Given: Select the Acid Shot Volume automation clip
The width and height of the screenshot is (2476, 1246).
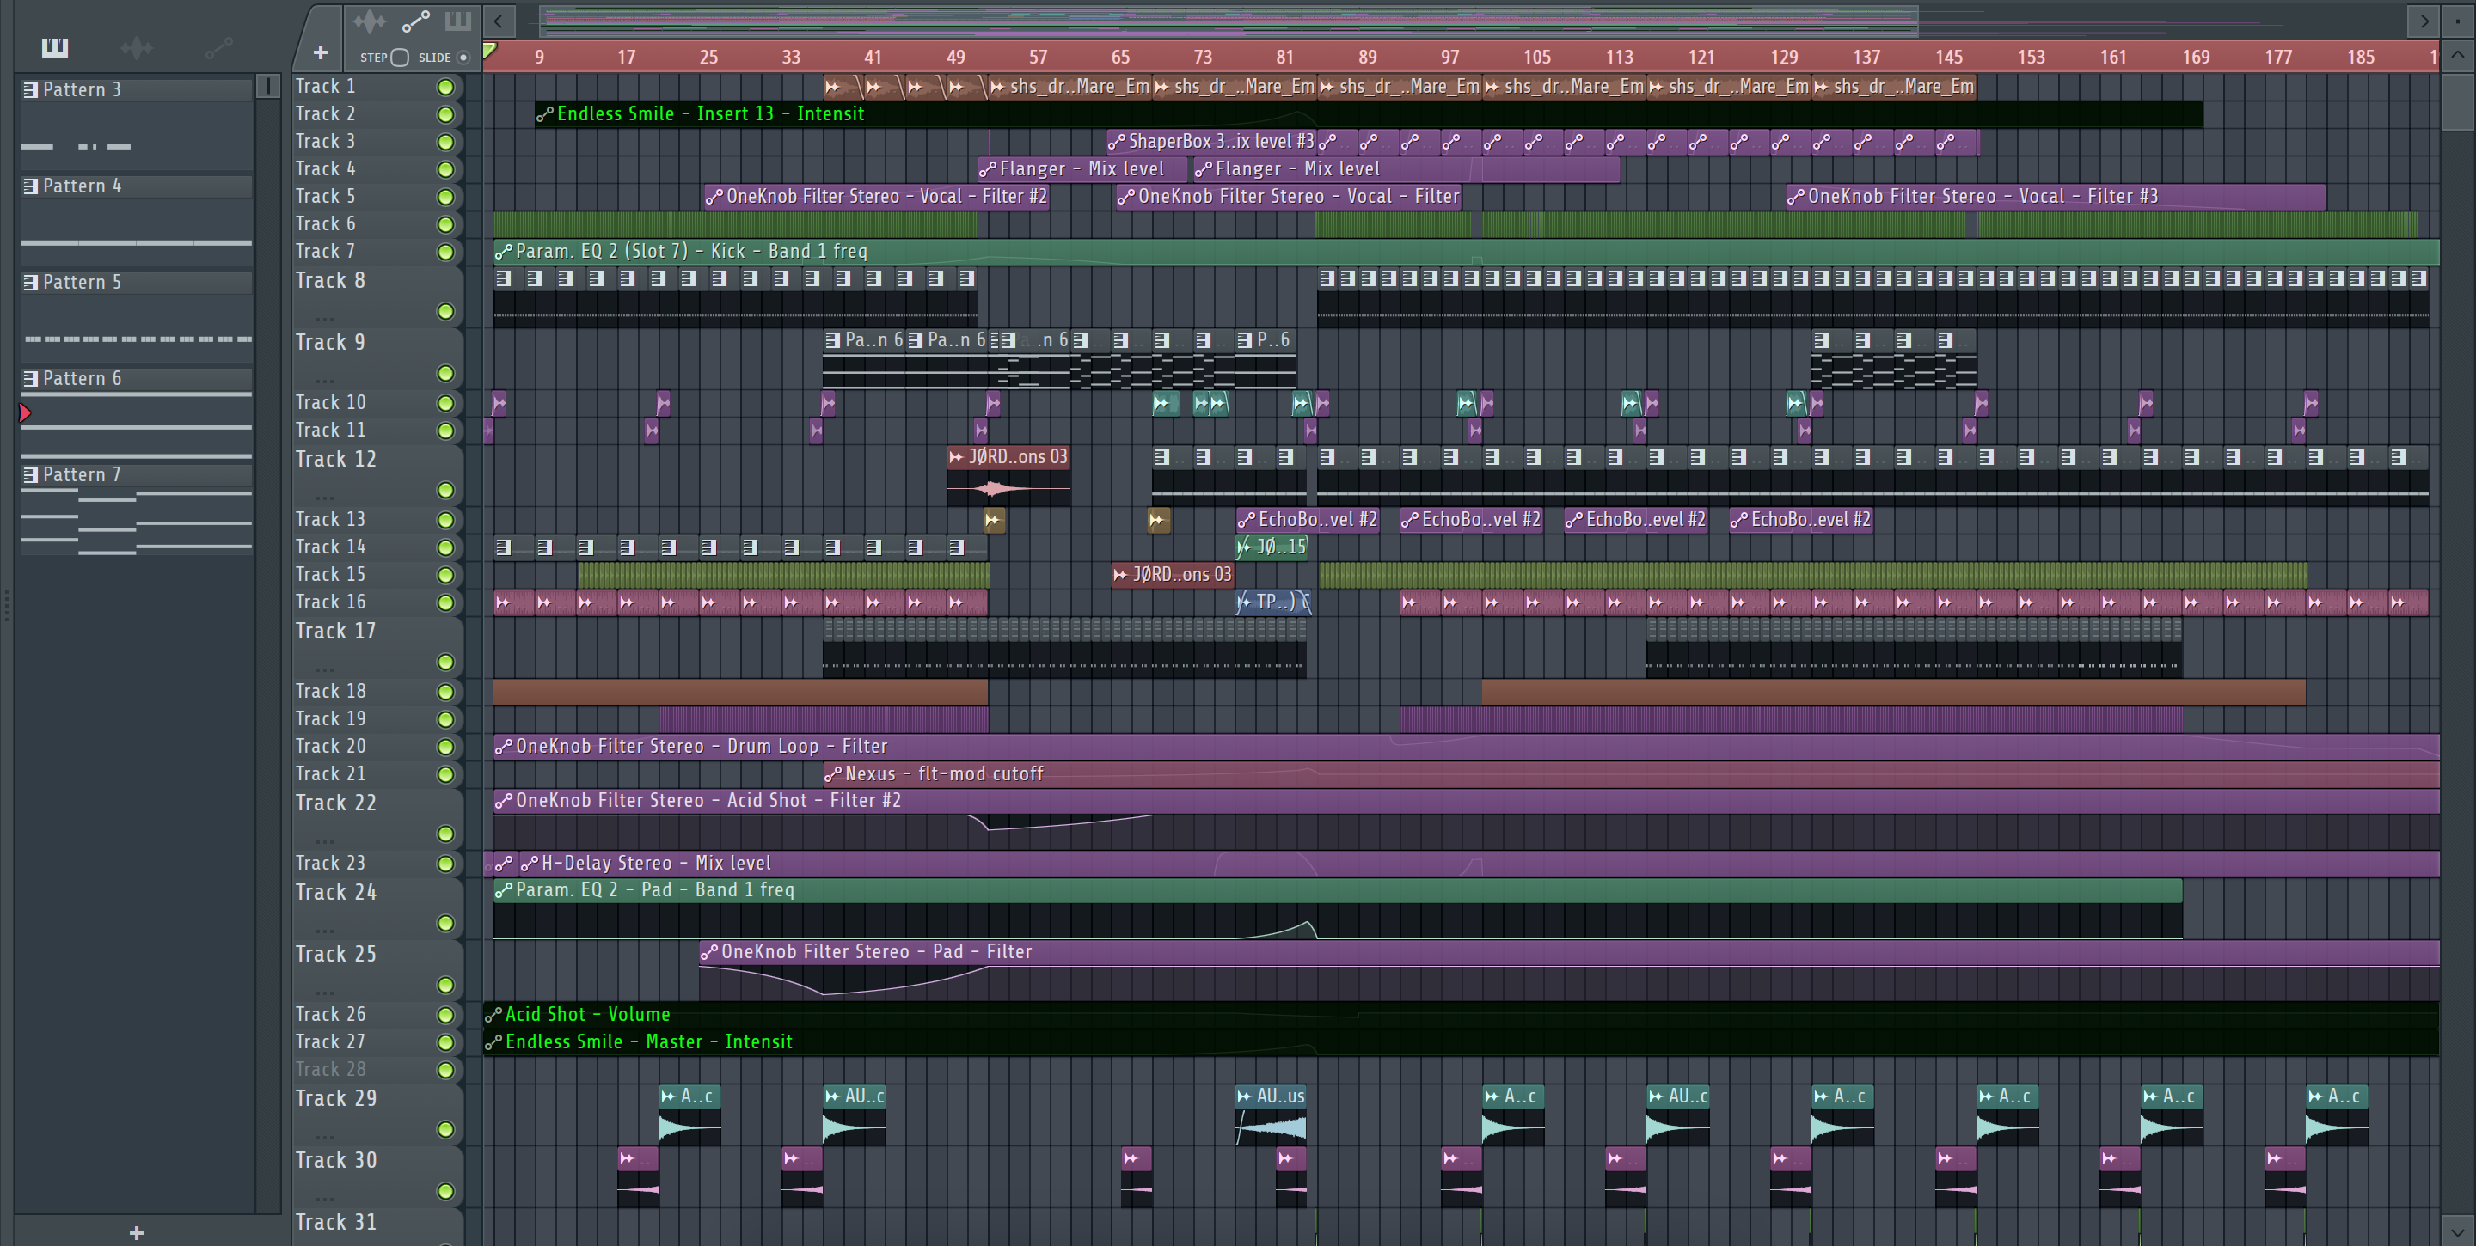Looking at the screenshot, I should pos(1461,1015).
